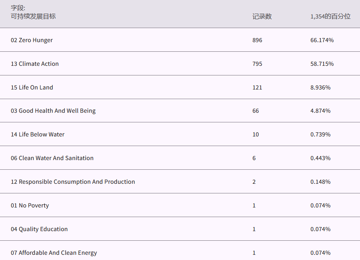Select the 13 Climate Action entry
The height and width of the screenshot is (260, 360).
point(35,64)
